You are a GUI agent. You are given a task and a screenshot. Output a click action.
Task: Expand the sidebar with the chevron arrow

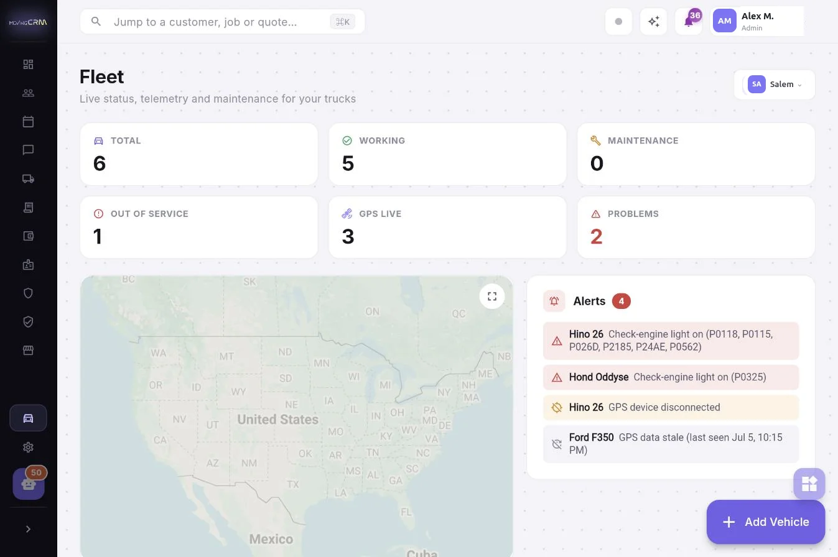click(28, 529)
